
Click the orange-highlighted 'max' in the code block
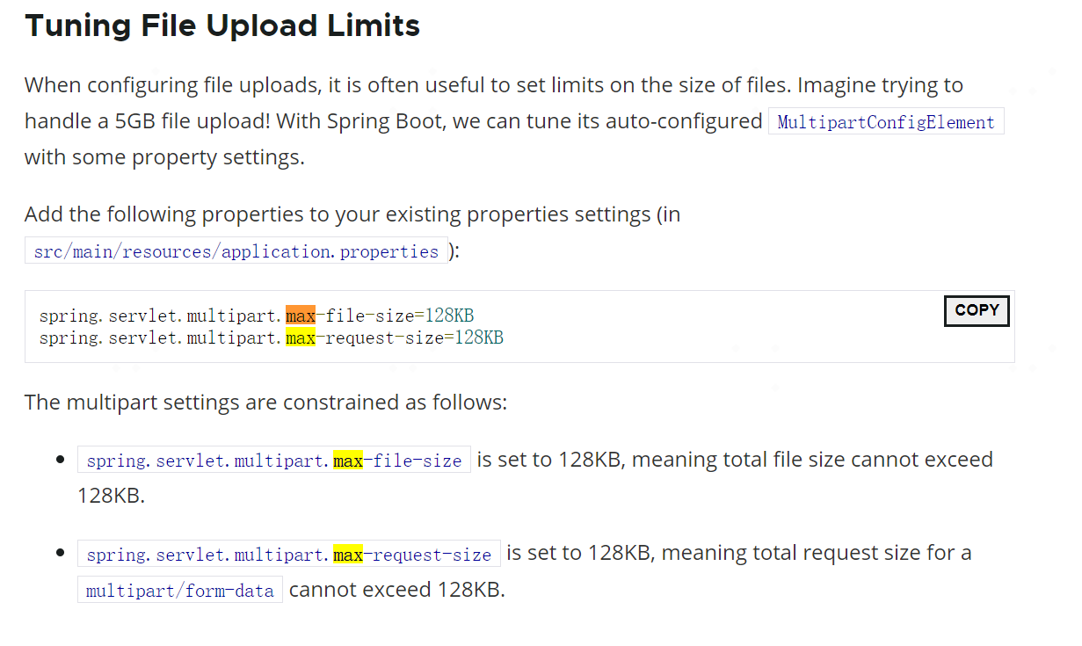click(300, 316)
